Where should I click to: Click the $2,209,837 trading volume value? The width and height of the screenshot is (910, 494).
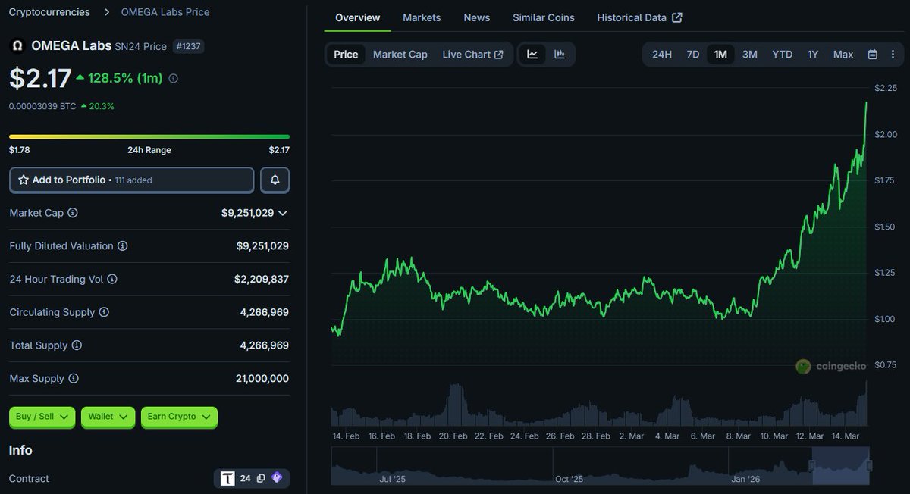262,279
